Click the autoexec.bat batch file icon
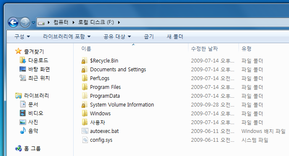The width and height of the screenshot is (289, 156). [85, 131]
